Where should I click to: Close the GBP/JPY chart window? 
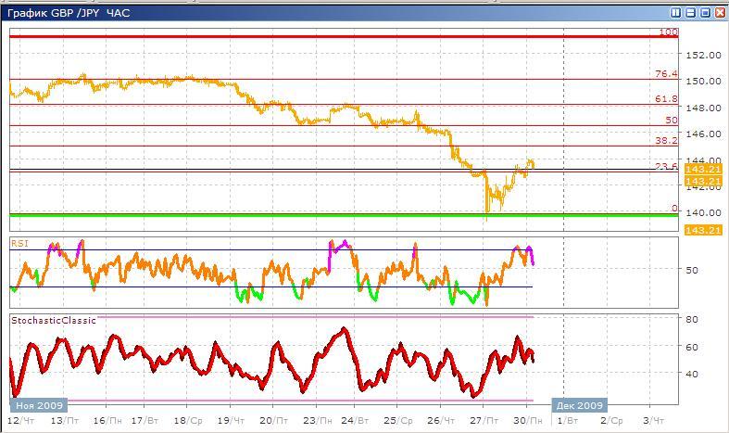click(x=720, y=13)
